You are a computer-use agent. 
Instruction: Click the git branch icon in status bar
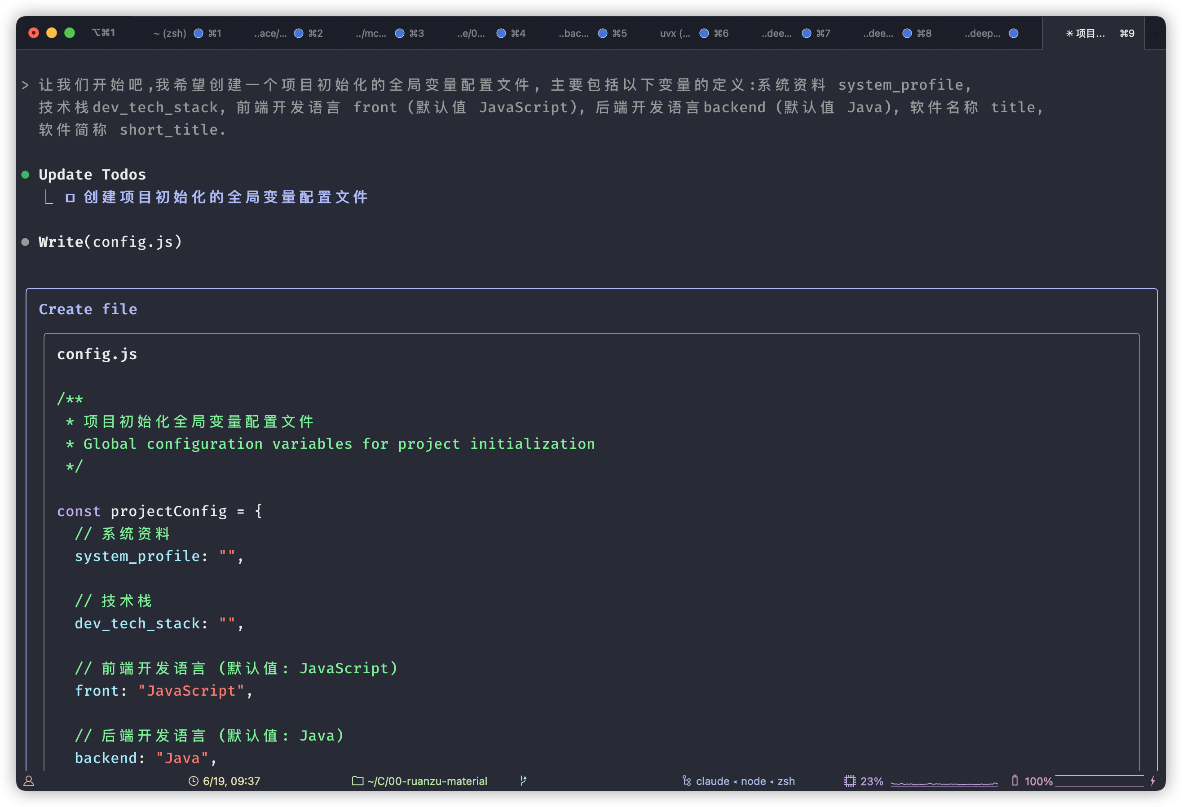coord(523,781)
